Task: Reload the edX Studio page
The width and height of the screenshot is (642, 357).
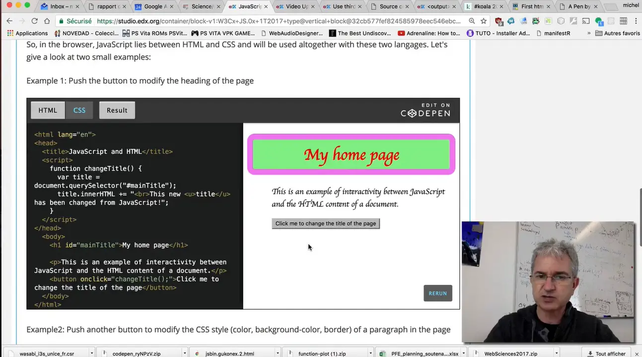Action: click(34, 21)
